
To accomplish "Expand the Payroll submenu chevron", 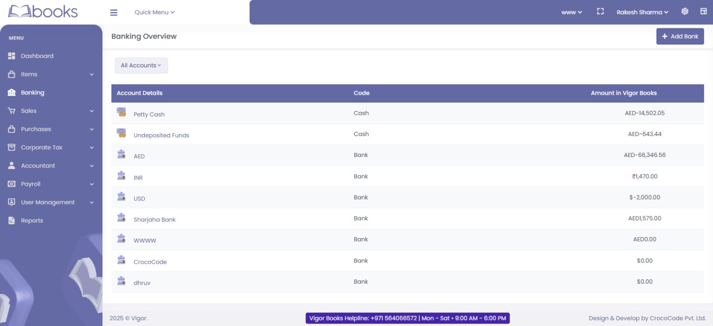I will 91,184.
